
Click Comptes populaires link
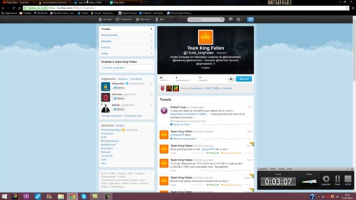[x=112, y=116]
